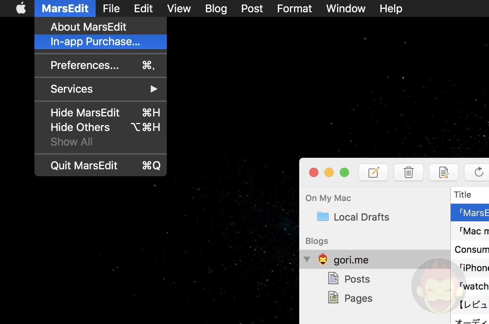Click the trash delete post icon
This screenshot has width=489, height=324.
(x=408, y=172)
